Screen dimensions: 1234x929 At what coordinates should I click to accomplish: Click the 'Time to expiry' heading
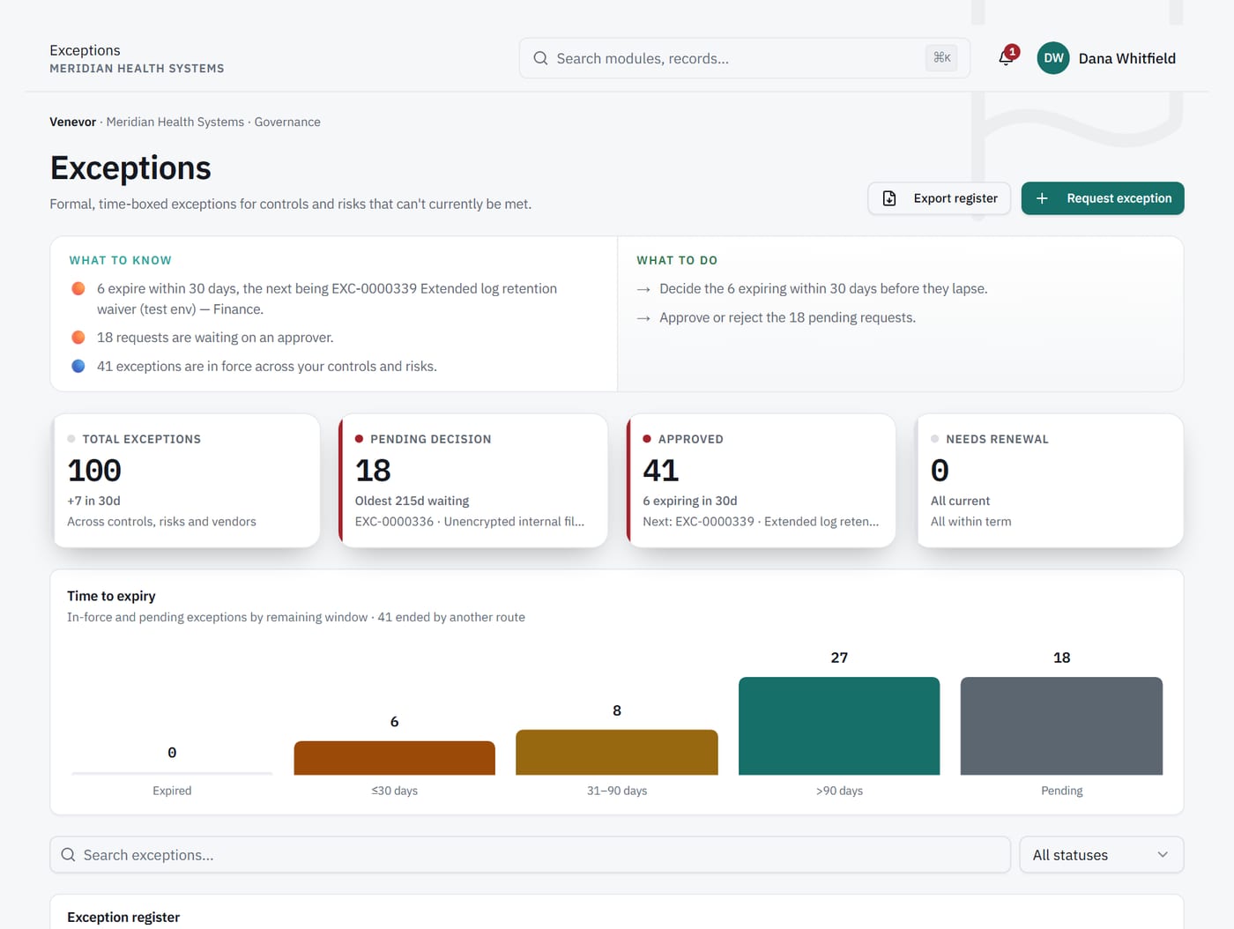pyautogui.click(x=111, y=596)
